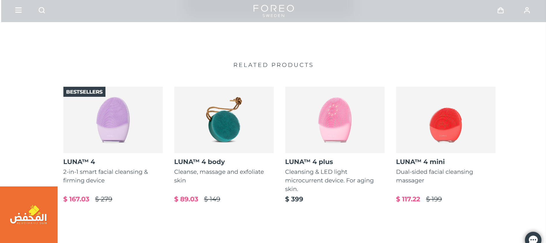Click the LUNA 4 product title
Viewport: 546px width, 243px height.
(79, 162)
